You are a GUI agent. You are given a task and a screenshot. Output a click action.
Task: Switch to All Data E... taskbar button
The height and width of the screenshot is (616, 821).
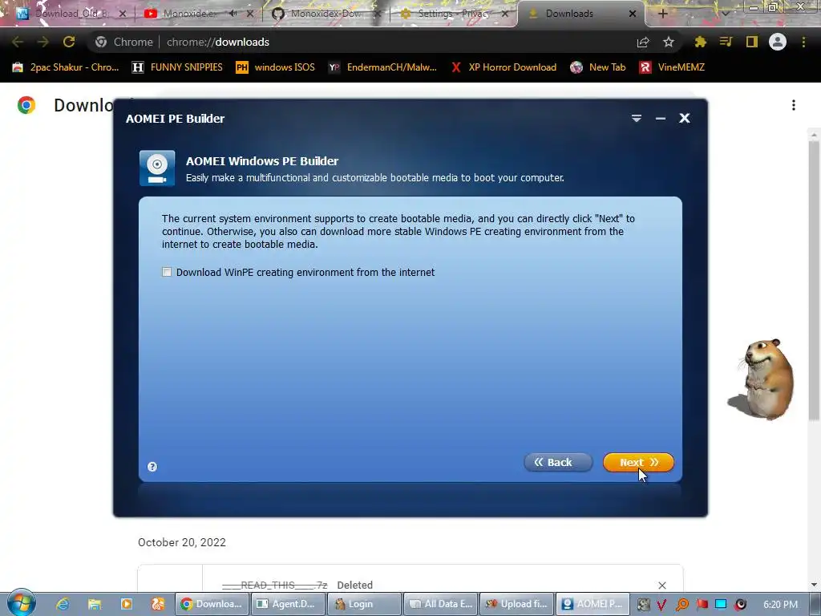coord(440,604)
